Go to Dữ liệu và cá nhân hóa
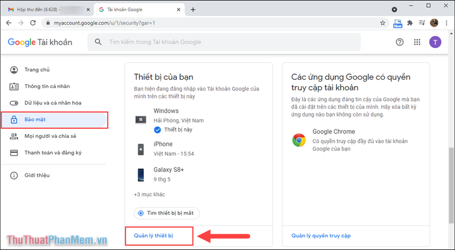 54,103
